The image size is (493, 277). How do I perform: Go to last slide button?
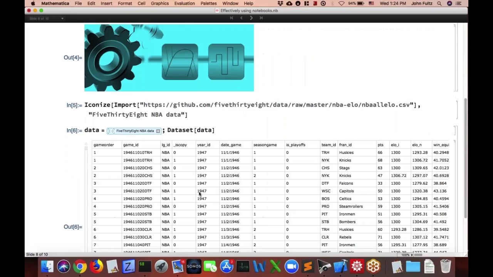pos(261,18)
